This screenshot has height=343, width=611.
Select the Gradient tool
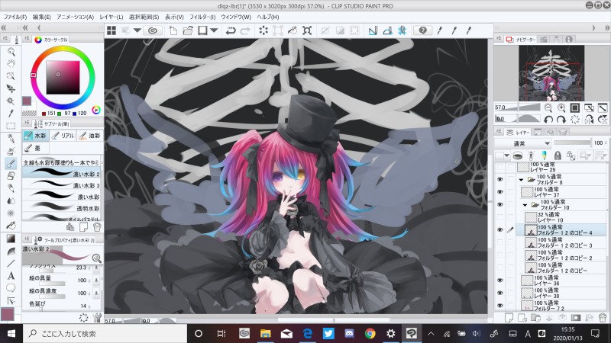[11, 239]
